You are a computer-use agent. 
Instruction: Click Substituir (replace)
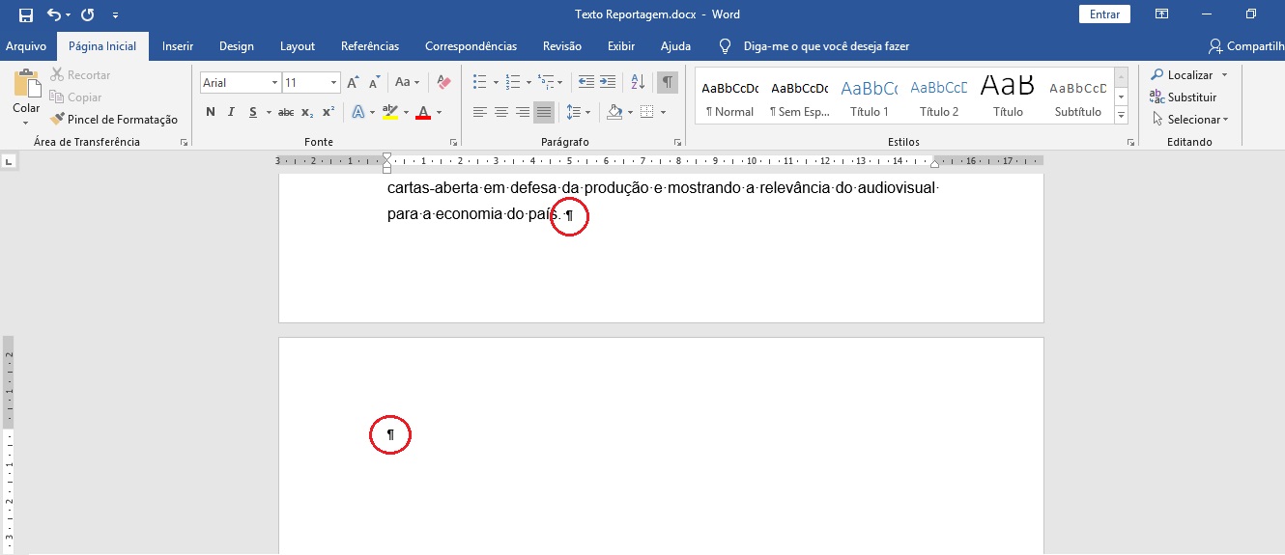click(1184, 97)
